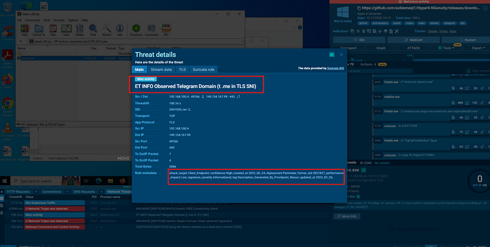Viewport: 490px width, 247px height.
Task: Click CCleaner desktop shortcut
Action: tap(7, 33)
